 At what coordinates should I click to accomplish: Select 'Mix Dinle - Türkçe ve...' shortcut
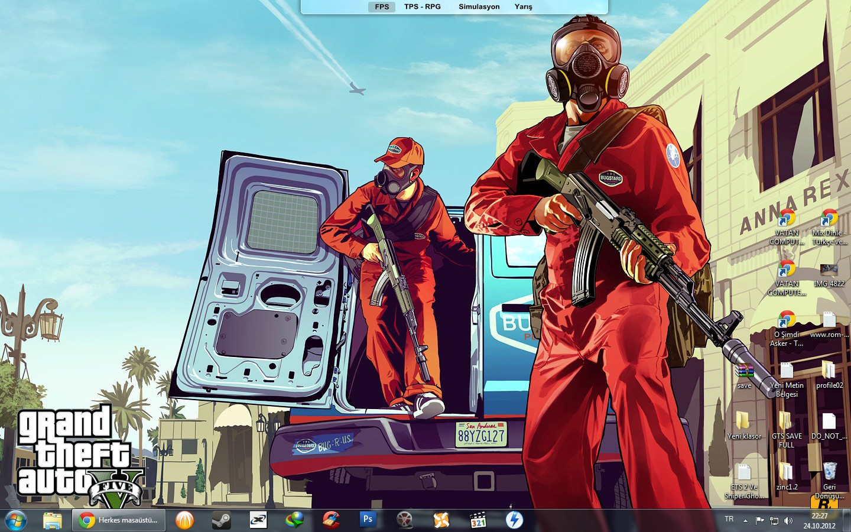[x=829, y=227]
